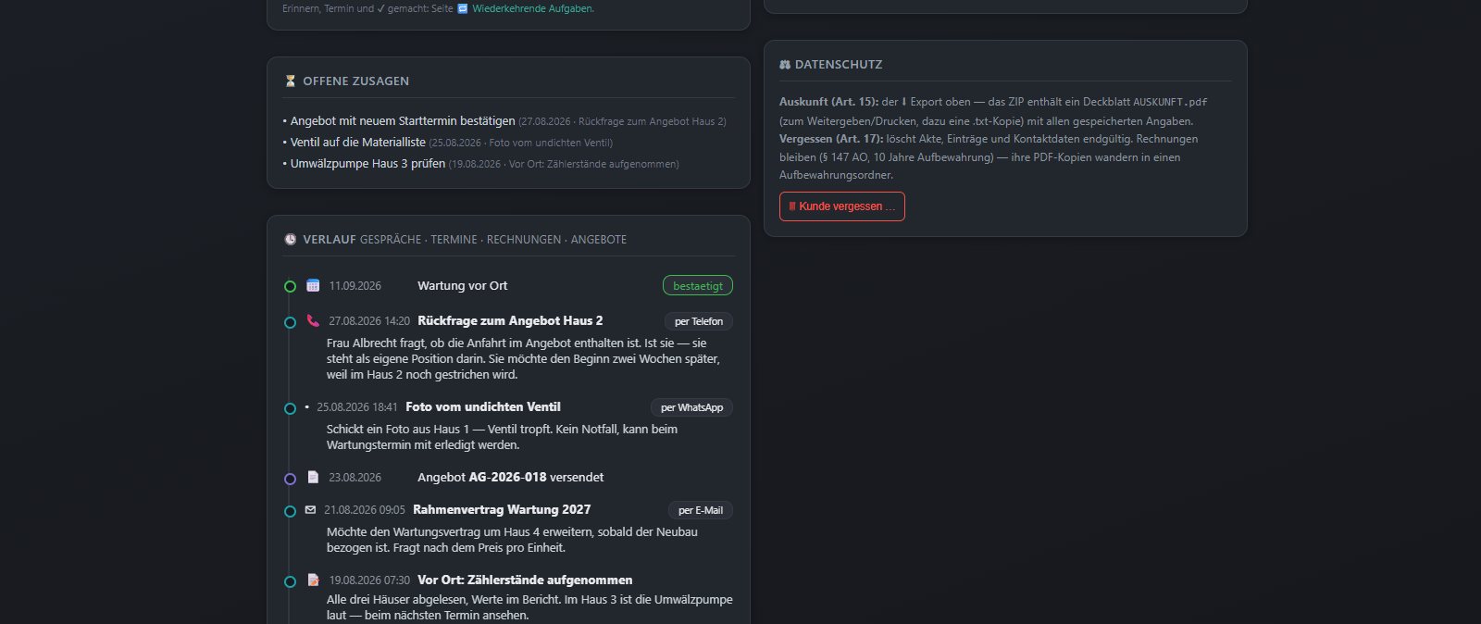This screenshot has width=1481, height=624.
Task: Click the note 'Schickt ein Foto aus Haus 1'
Action: coord(502,437)
